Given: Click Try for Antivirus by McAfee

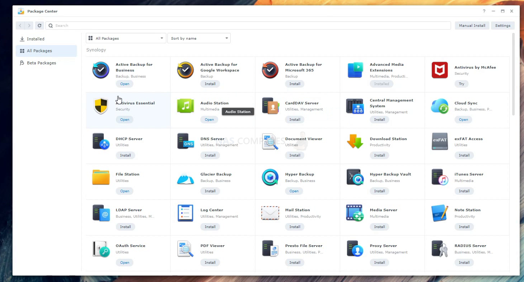Looking at the screenshot, I should [x=461, y=84].
